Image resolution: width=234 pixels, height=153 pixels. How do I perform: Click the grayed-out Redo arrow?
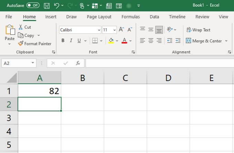point(70,6)
